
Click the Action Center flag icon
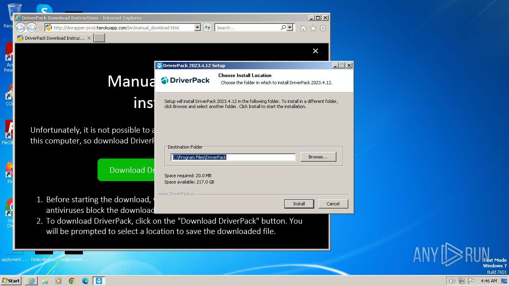(471, 281)
